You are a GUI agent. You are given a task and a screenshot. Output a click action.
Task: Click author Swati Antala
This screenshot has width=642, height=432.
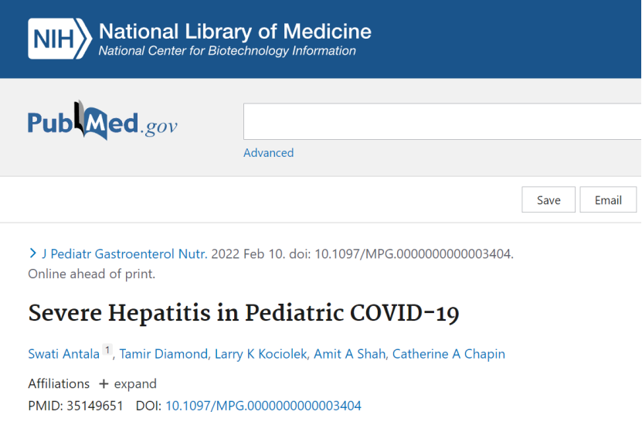tap(63, 354)
